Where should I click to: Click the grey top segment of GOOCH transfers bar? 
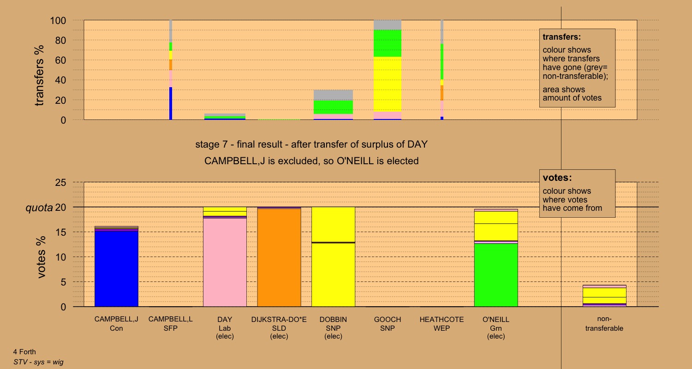[x=388, y=25]
